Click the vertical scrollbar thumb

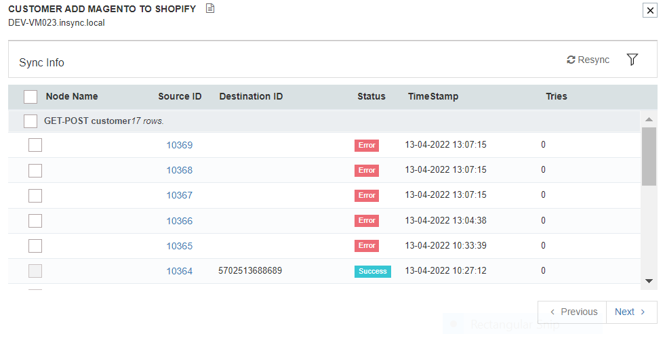649,156
